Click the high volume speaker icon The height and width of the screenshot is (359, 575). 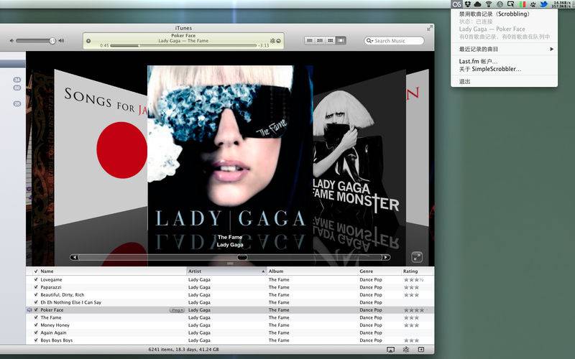coord(61,41)
